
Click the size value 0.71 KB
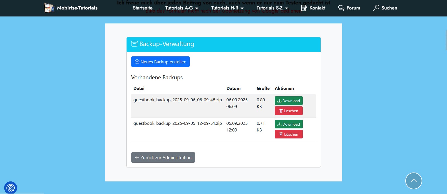point(261,126)
